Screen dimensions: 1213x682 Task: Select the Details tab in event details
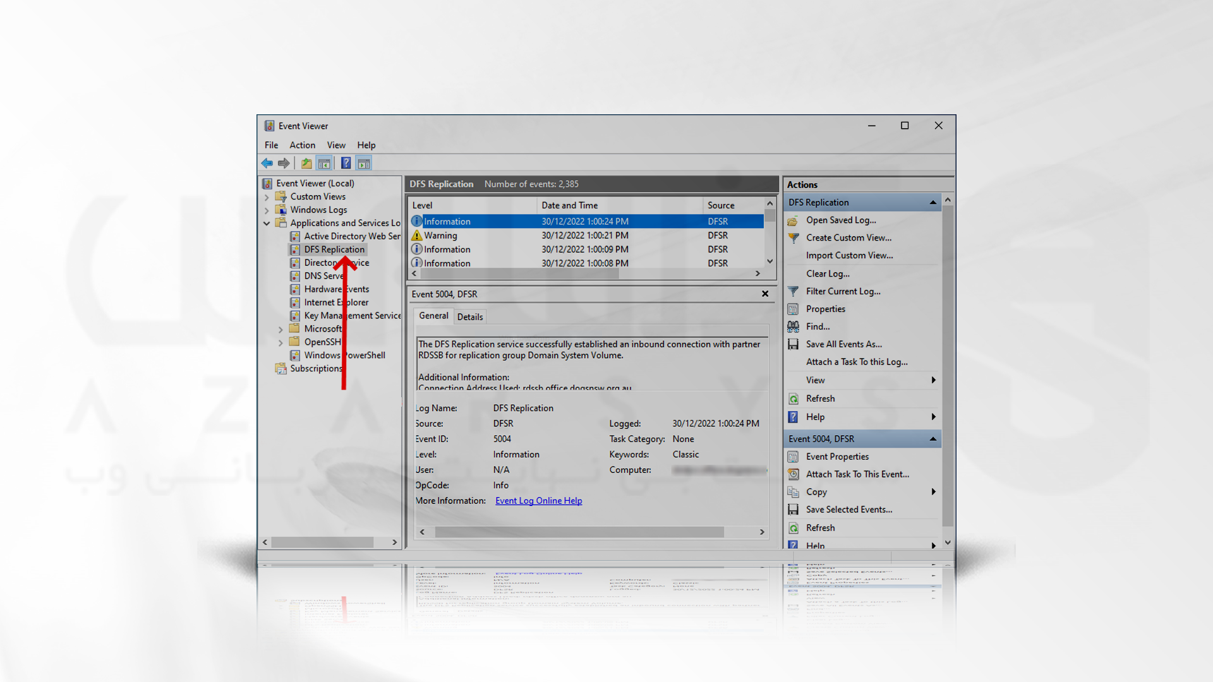click(470, 316)
